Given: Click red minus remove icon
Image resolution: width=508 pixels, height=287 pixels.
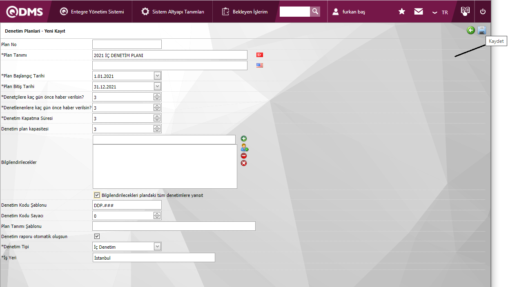Looking at the screenshot, I should pyautogui.click(x=244, y=156).
